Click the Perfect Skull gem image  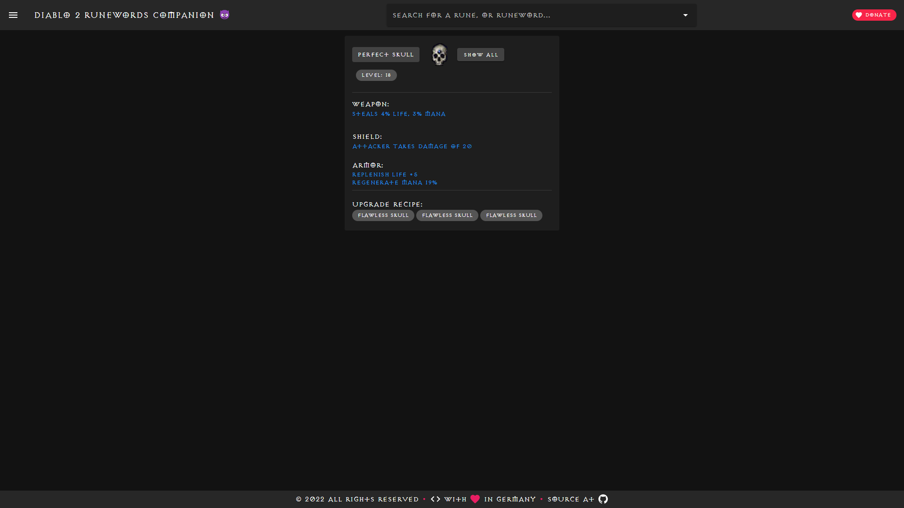click(x=439, y=55)
